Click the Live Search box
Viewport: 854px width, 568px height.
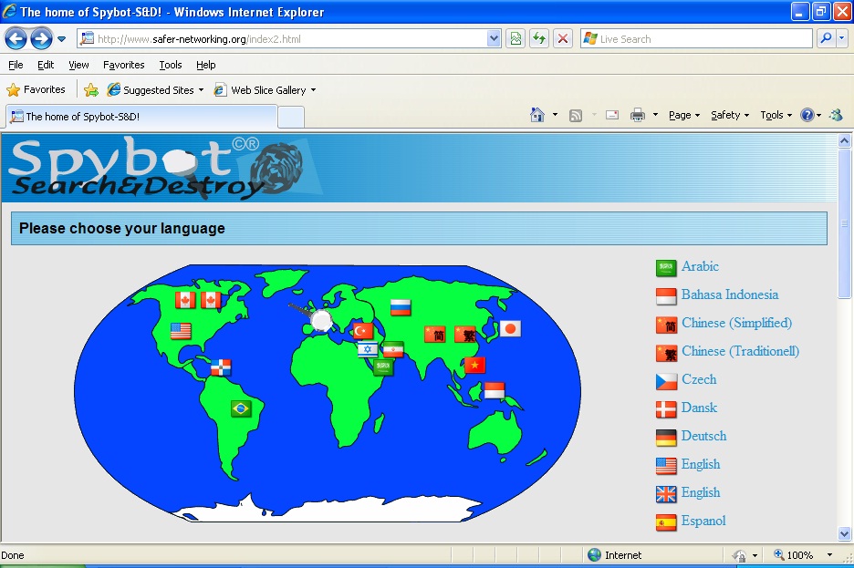[x=696, y=38]
